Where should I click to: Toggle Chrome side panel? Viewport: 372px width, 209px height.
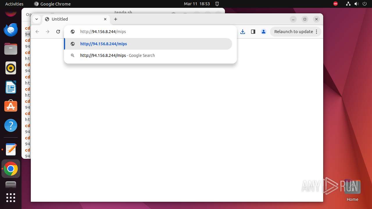tap(253, 32)
